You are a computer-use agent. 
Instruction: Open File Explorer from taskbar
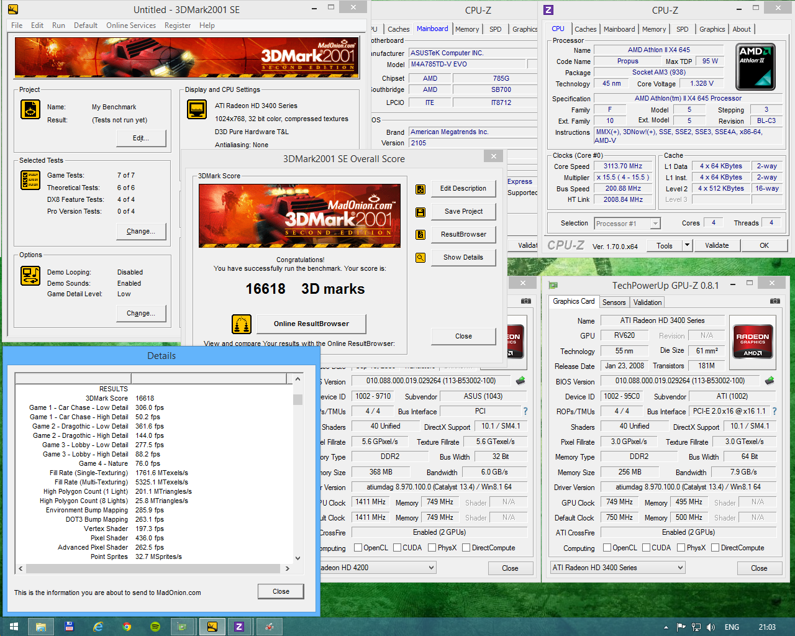[x=41, y=627]
